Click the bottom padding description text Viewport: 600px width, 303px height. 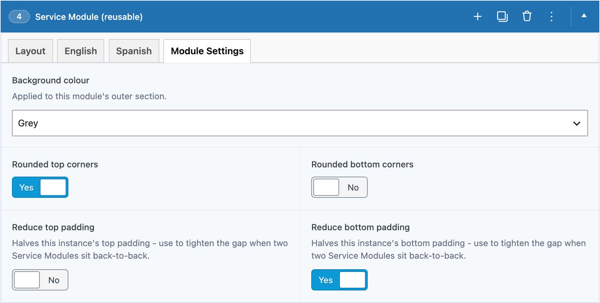pos(449,250)
